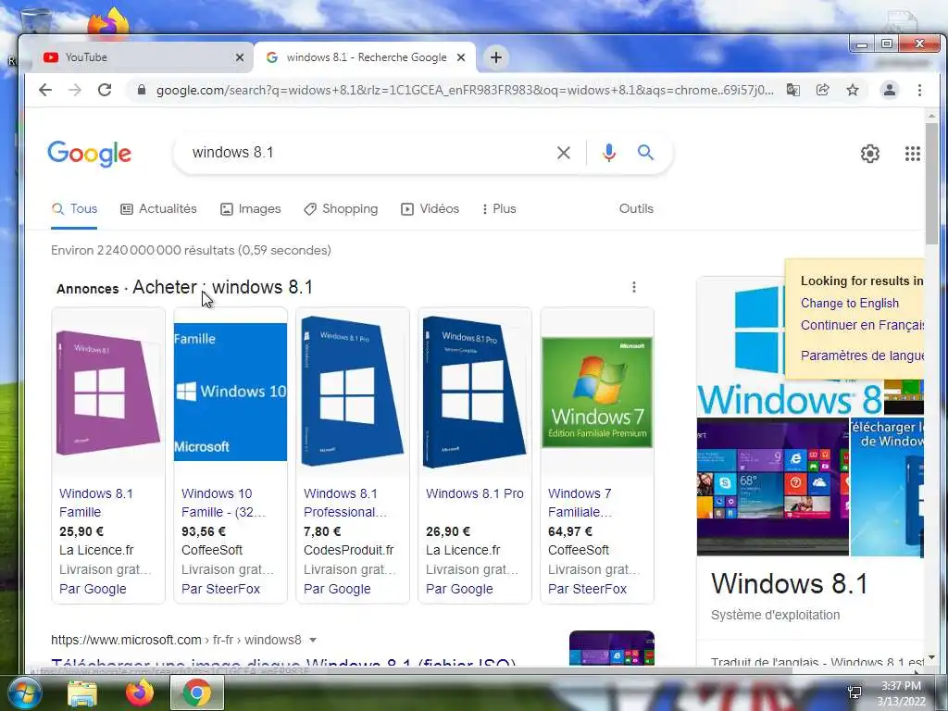Click the search input field
Image resolution: width=948 pixels, height=711 pixels.
(x=368, y=153)
